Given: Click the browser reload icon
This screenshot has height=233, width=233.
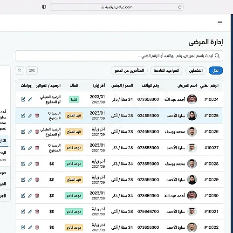Looking at the screenshot, I should pyautogui.click(x=180, y=7).
